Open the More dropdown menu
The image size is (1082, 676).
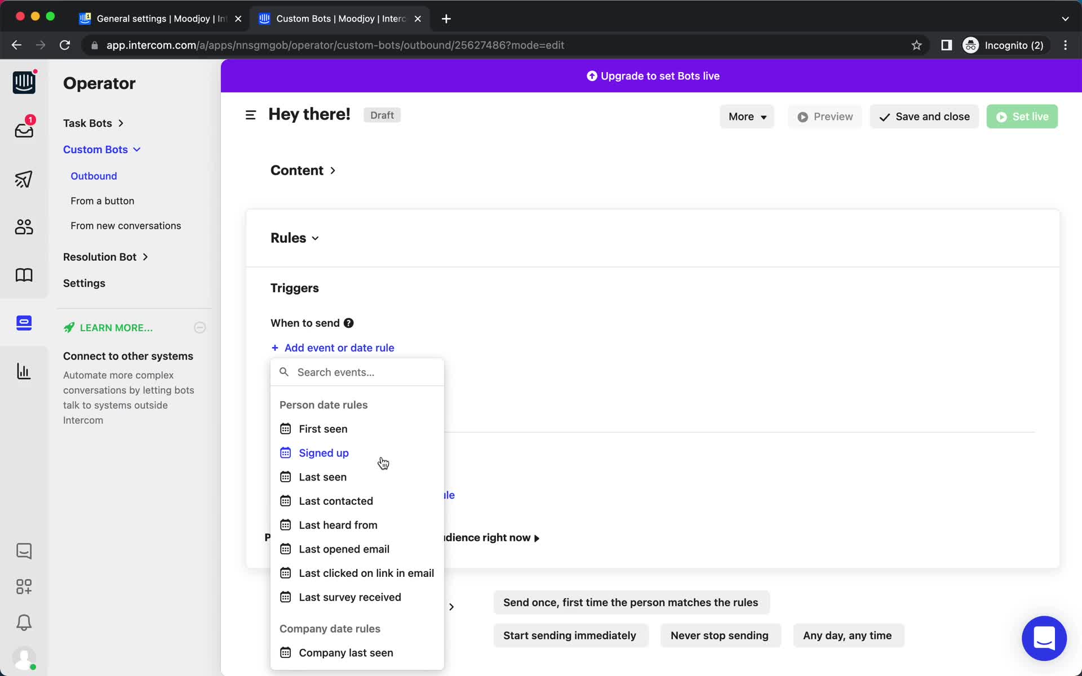(x=746, y=116)
